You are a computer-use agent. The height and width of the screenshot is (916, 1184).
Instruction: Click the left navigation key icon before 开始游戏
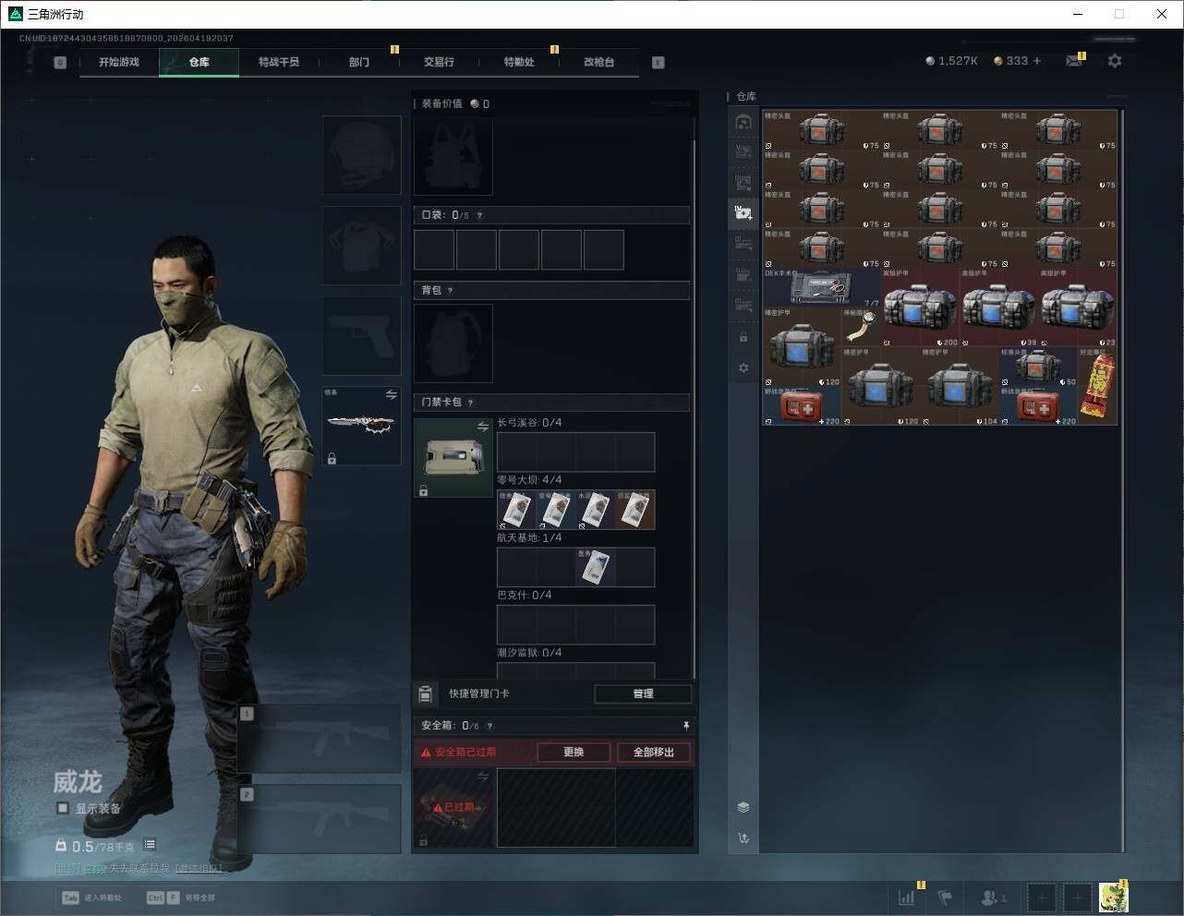(x=60, y=63)
